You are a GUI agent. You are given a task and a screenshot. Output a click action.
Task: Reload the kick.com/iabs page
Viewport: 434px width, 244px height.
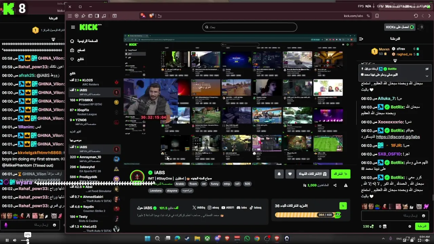pos(416,16)
